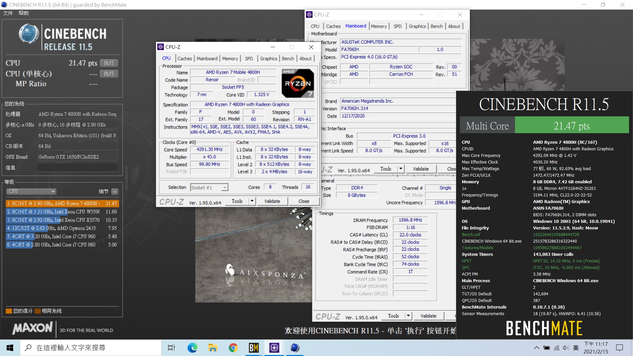The width and height of the screenshot is (633, 356).
Task: Open About tab in front CPU-Z
Action: coord(306,58)
